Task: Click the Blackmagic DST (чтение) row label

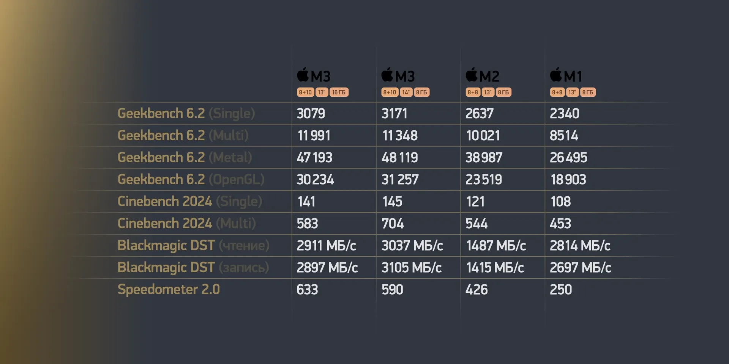Action: click(x=193, y=245)
